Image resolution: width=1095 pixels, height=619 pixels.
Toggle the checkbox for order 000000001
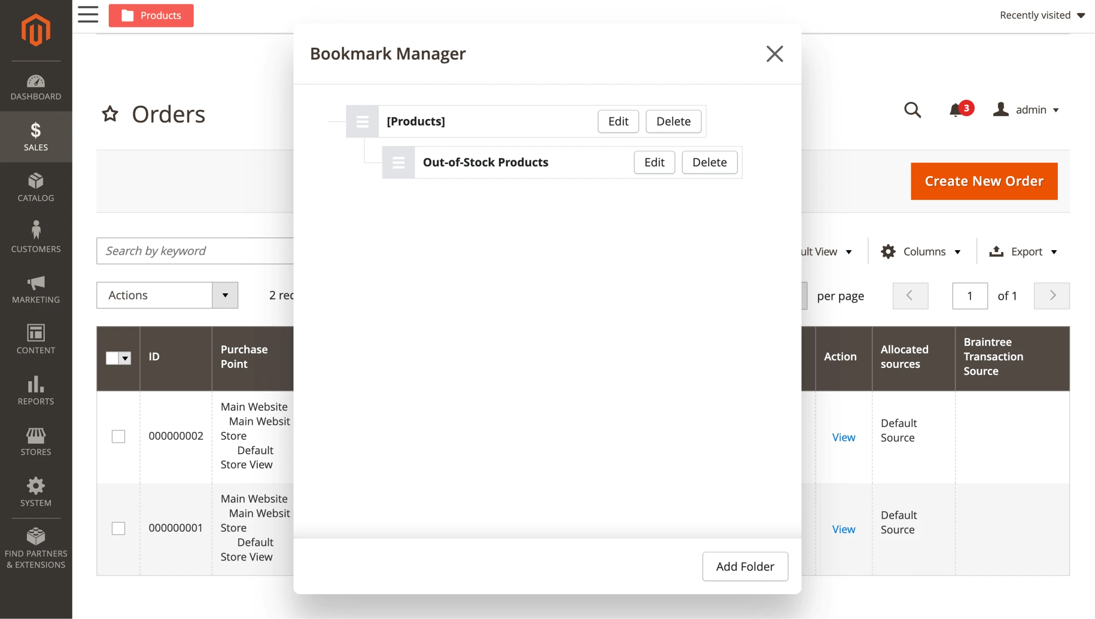tap(118, 528)
